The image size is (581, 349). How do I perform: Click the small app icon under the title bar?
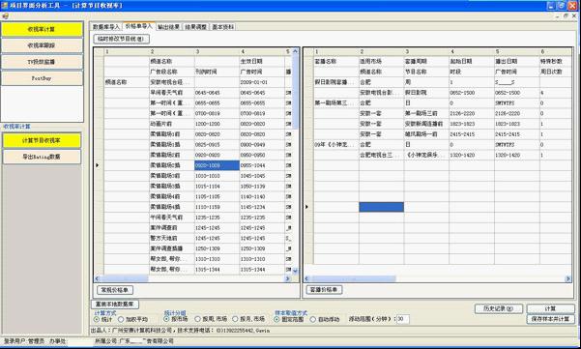(x=5, y=15)
